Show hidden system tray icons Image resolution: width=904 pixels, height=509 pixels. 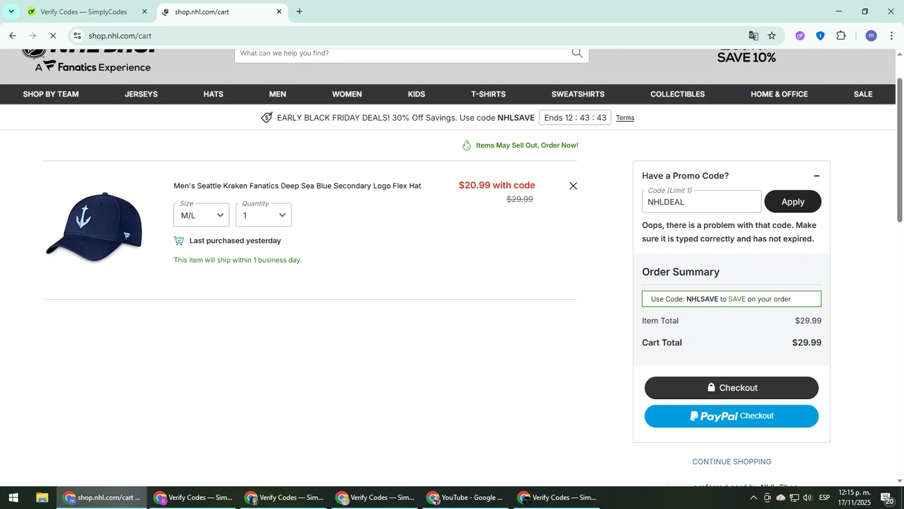click(753, 498)
